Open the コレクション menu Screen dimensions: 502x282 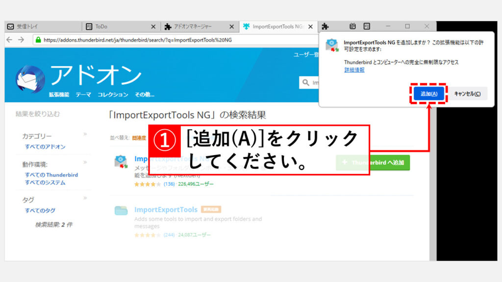click(113, 94)
